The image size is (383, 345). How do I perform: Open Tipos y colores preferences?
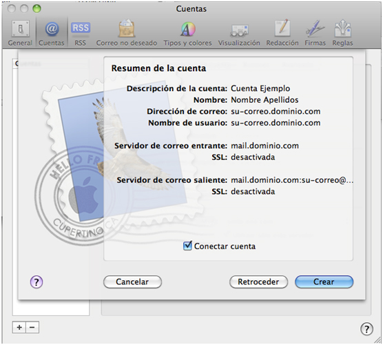187,33
